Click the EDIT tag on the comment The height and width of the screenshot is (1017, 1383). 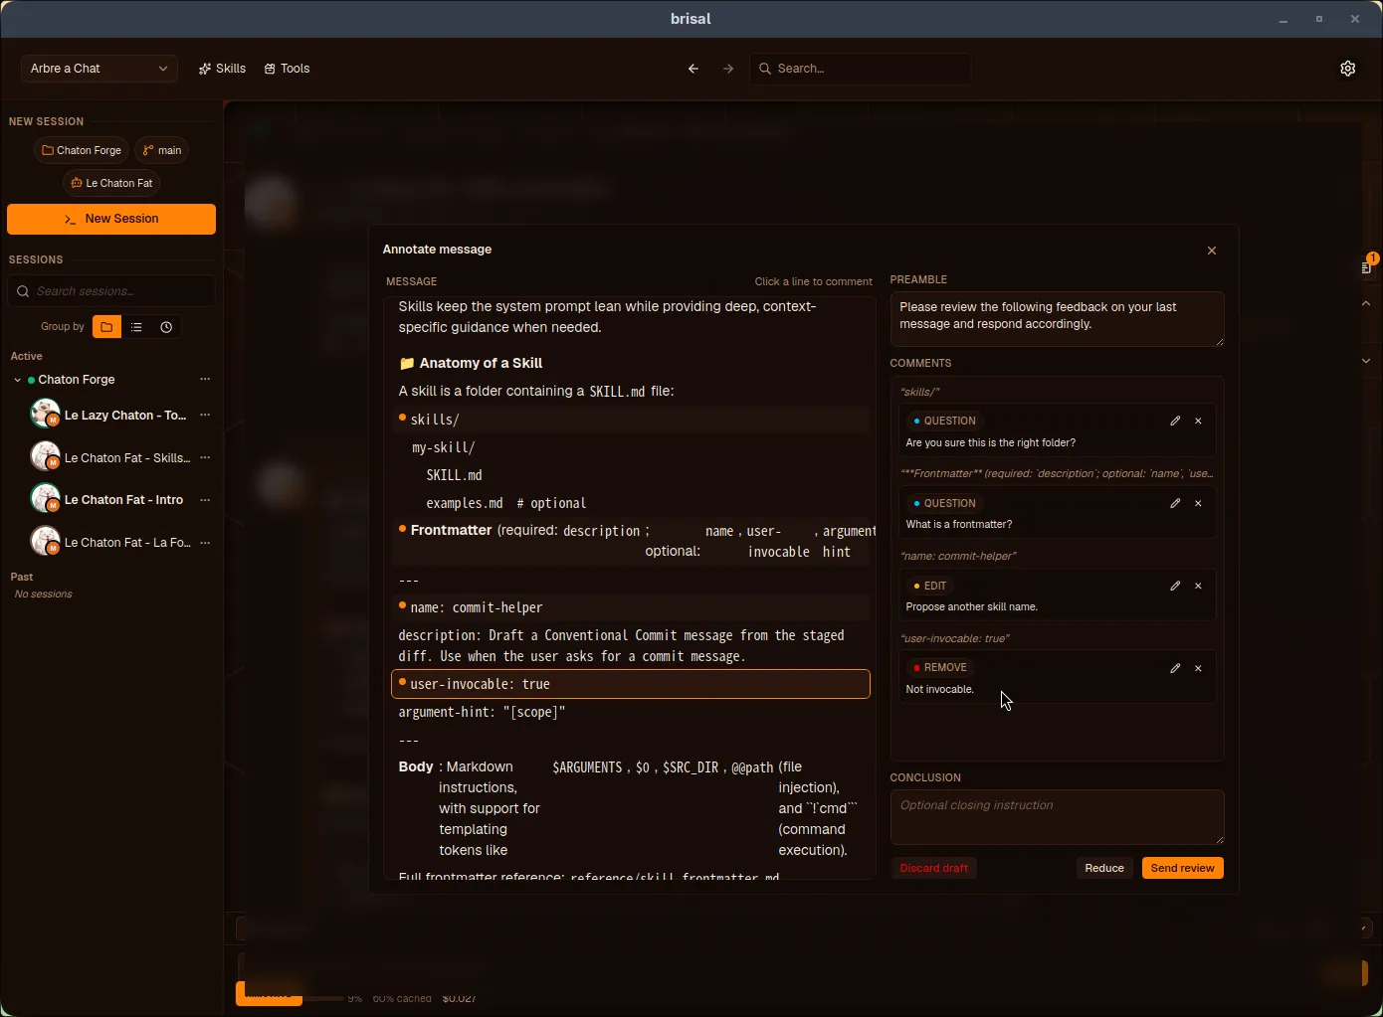point(930,586)
